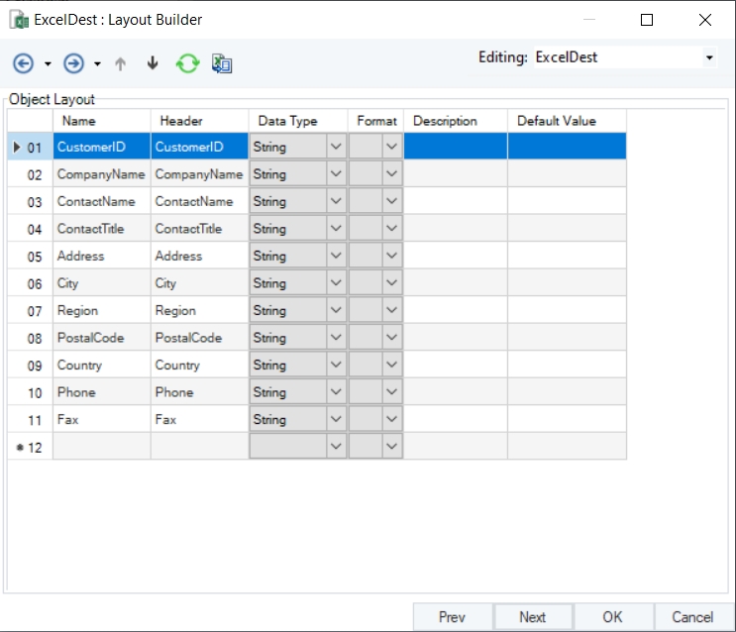Click the Next button
Screen dimensions: 736x632
click(532, 616)
